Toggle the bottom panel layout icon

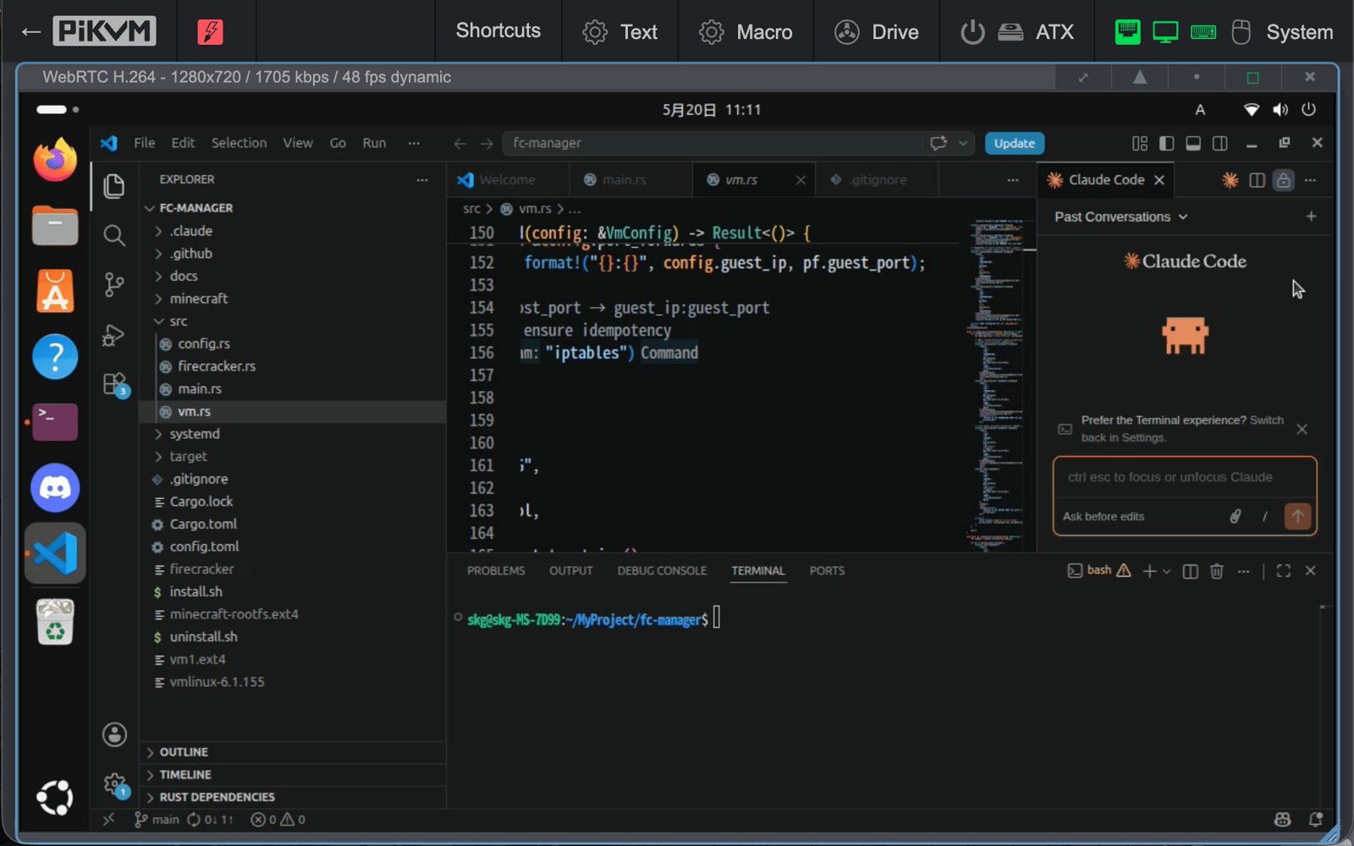click(1193, 143)
